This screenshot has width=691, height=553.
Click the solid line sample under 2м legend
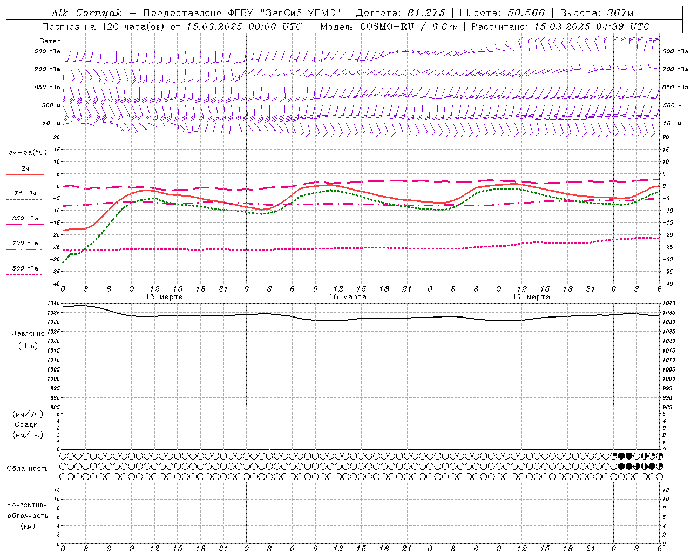25,174
